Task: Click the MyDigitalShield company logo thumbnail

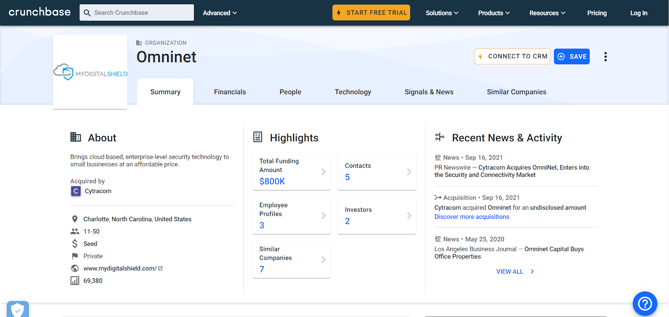Action: click(90, 72)
